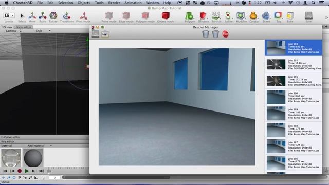Open the Camera view popup menu
Image resolution: width=329 pixels, height=185 pixels.
13,31
